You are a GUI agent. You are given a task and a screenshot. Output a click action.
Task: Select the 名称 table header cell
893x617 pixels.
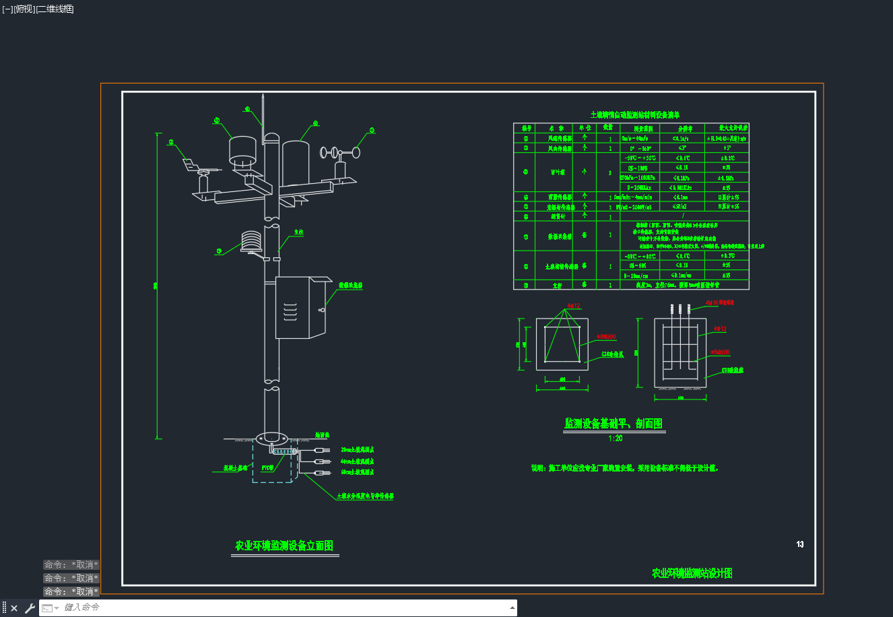(556, 128)
